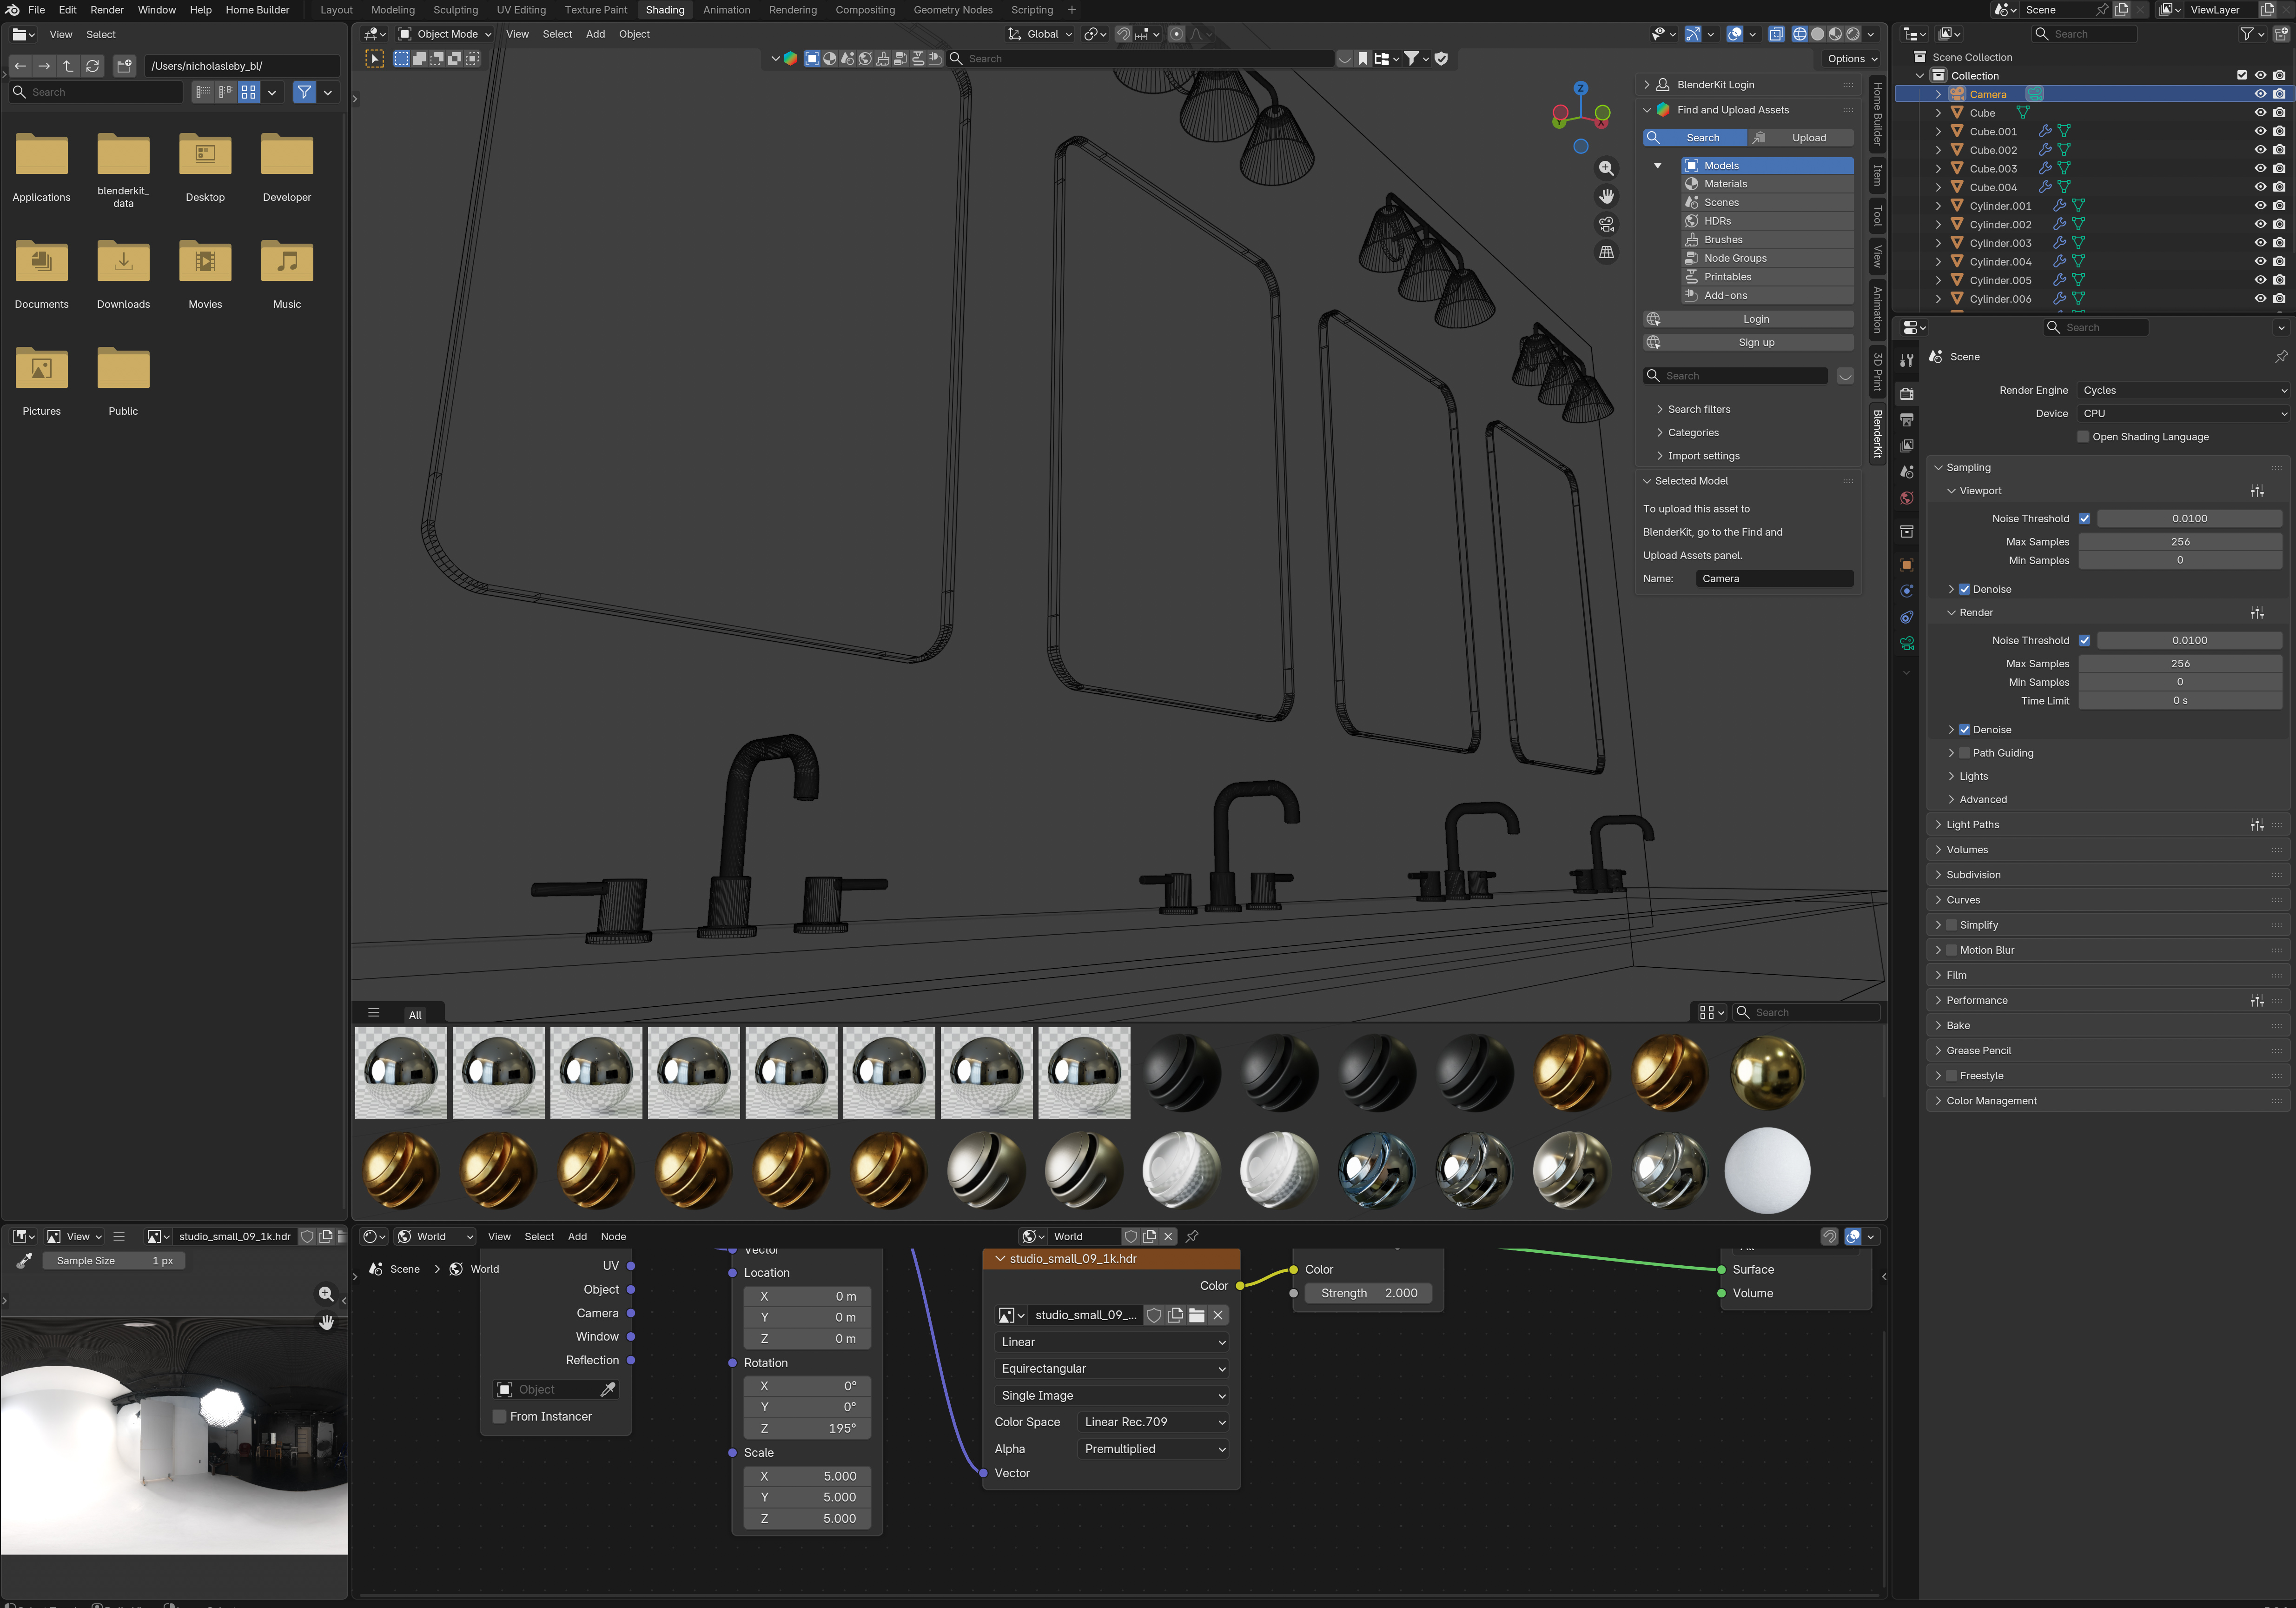
Task: Toggle camera view in the 3D viewport
Action: [1606, 224]
